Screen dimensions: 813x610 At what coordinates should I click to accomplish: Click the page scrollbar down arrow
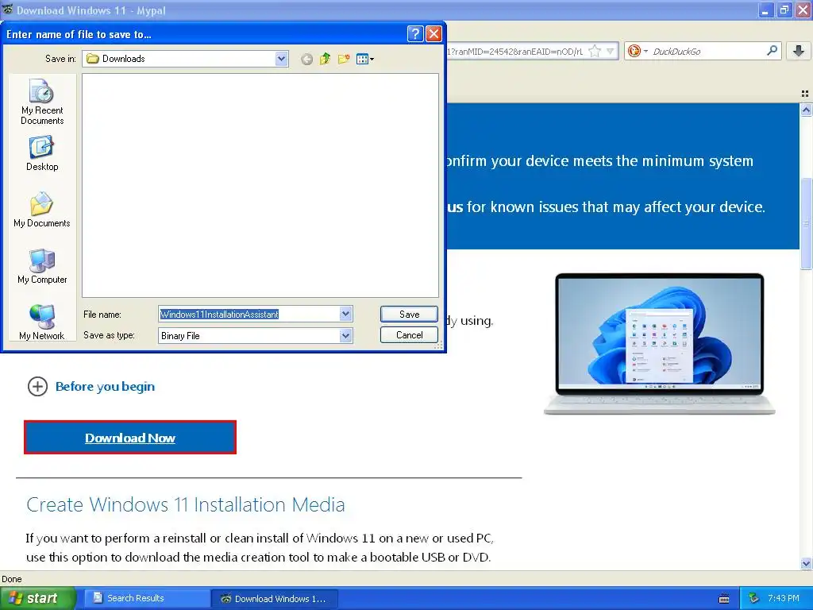[806, 563]
